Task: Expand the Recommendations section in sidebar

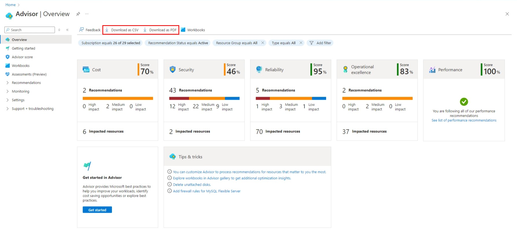Action: point(8,83)
